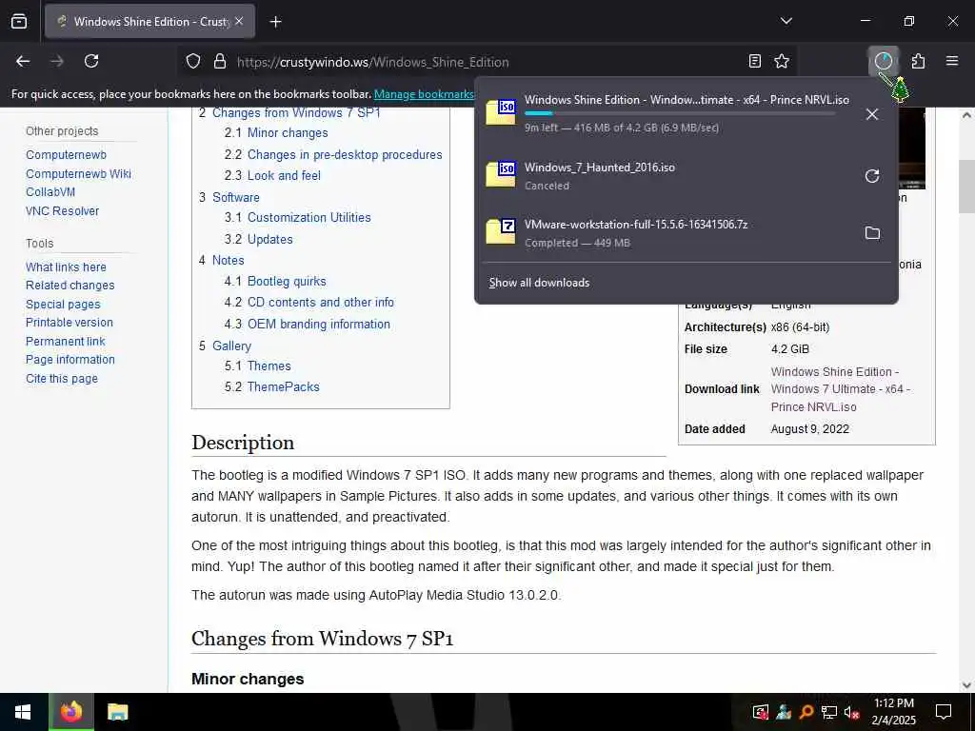
Task: Jump to 3 Software section
Action: coord(229,198)
